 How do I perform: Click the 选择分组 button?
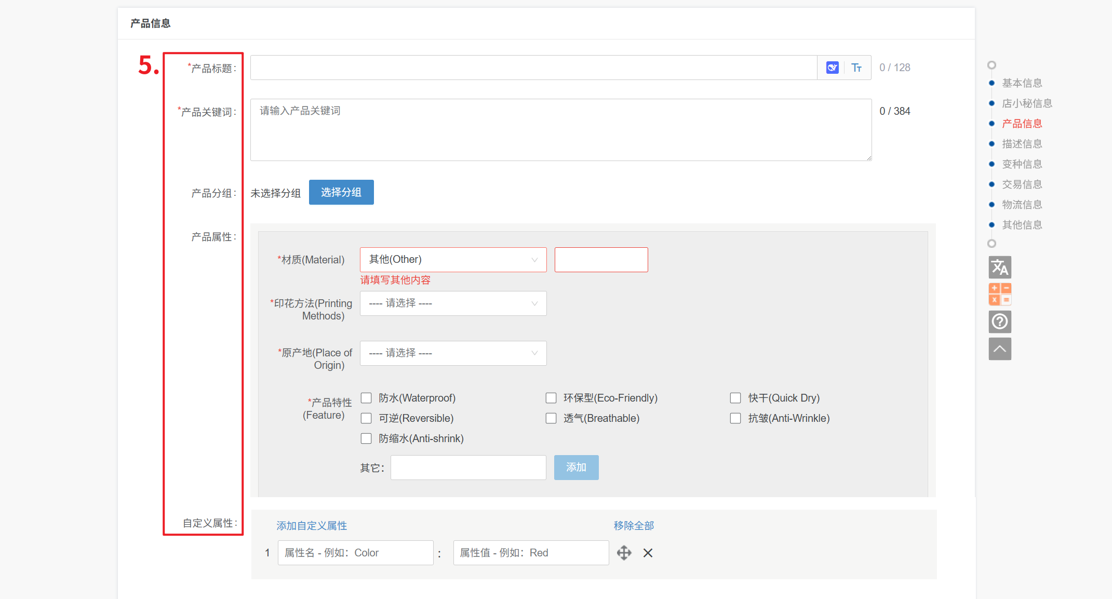(x=341, y=192)
